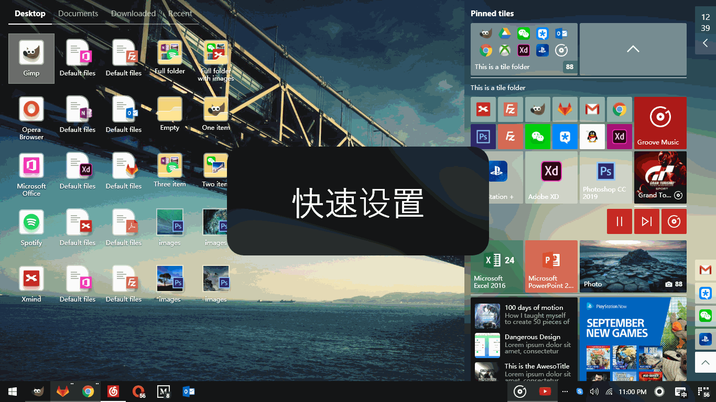
Task: Switch to the Desktop tab
Action: point(30,14)
